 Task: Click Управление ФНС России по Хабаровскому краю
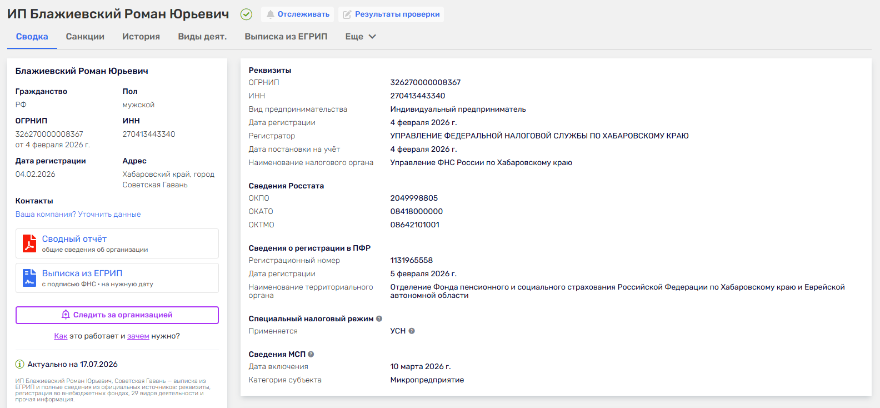481,162
